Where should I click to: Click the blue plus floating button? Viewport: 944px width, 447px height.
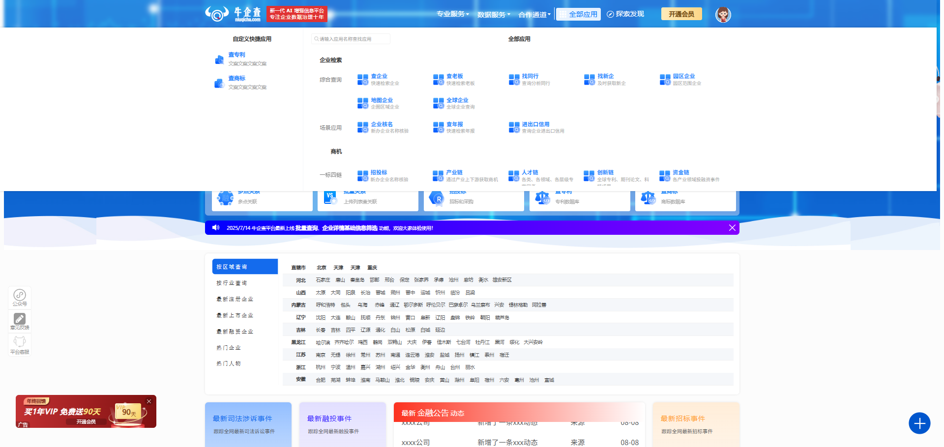pos(919,423)
